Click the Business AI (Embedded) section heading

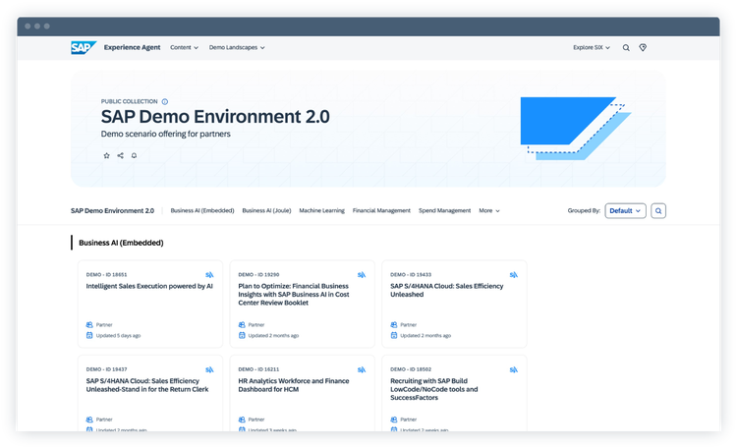tap(121, 243)
